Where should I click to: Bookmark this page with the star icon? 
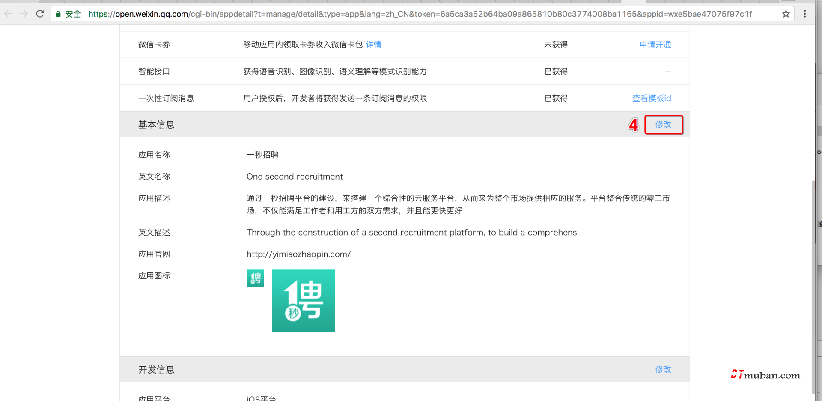point(786,14)
